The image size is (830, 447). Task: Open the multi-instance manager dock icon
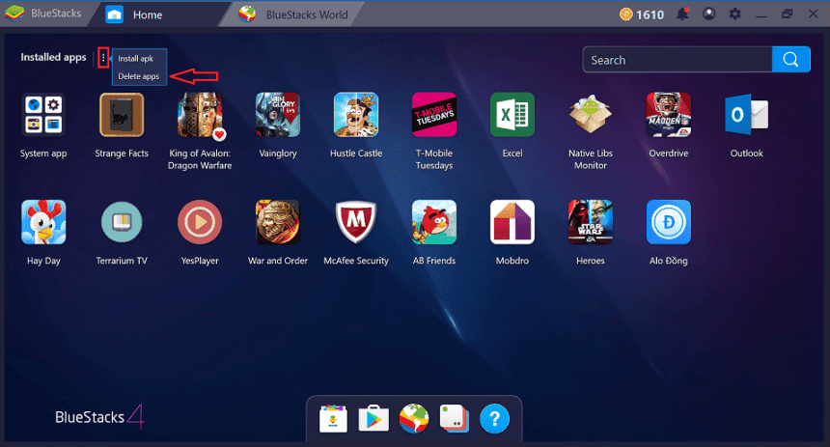pyautogui.click(x=453, y=418)
